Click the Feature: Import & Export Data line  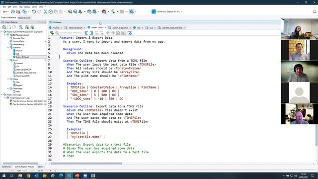tap(85, 38)
